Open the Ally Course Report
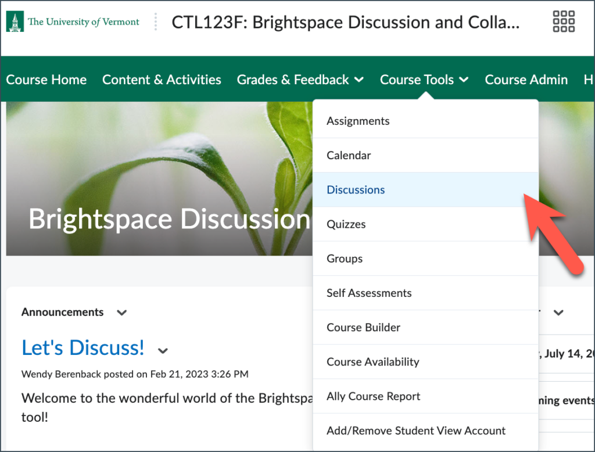 click(374, 396)
